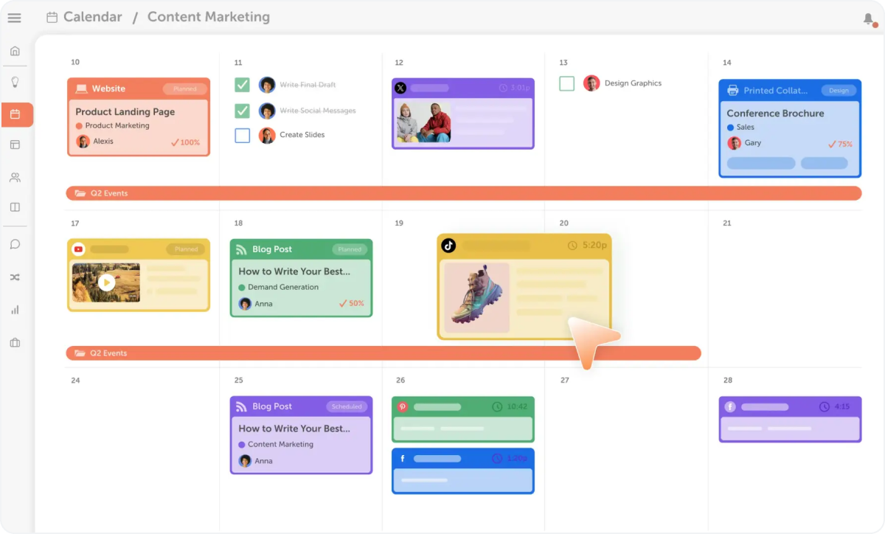Open the hamburger menu
The image size is (885, 534).
coord(14,18)
